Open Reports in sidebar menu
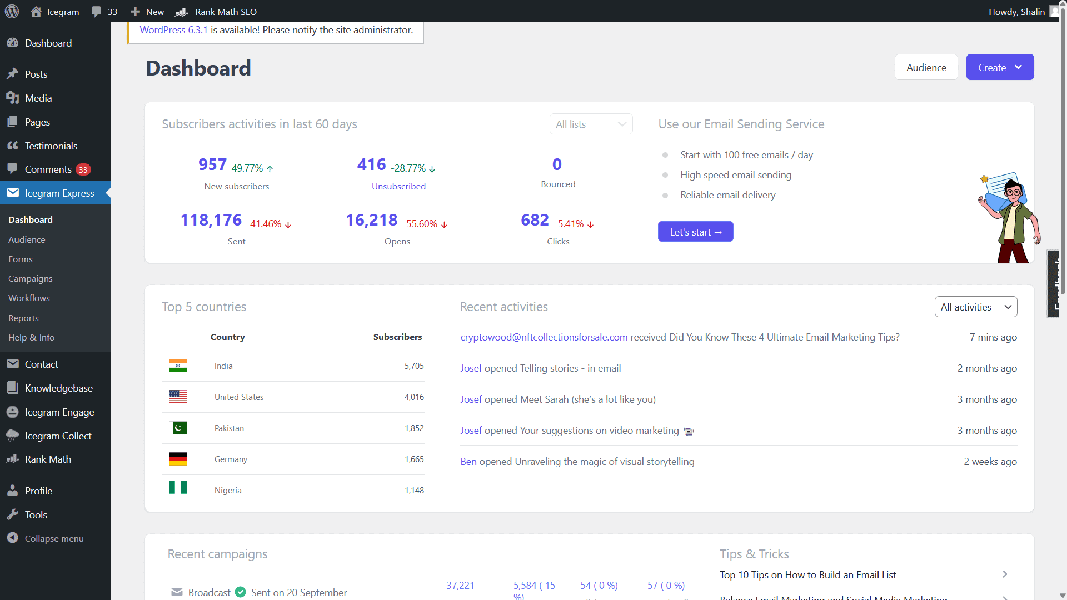This screenshot has width=1067, height=600. coord(23,317)
